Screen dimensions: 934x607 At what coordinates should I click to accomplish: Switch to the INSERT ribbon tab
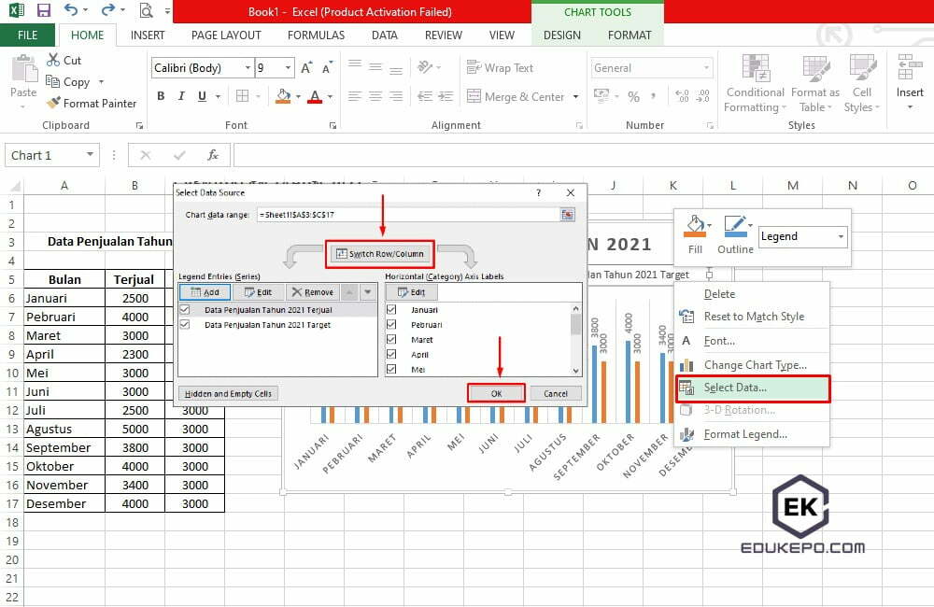[x=148, y=35]
